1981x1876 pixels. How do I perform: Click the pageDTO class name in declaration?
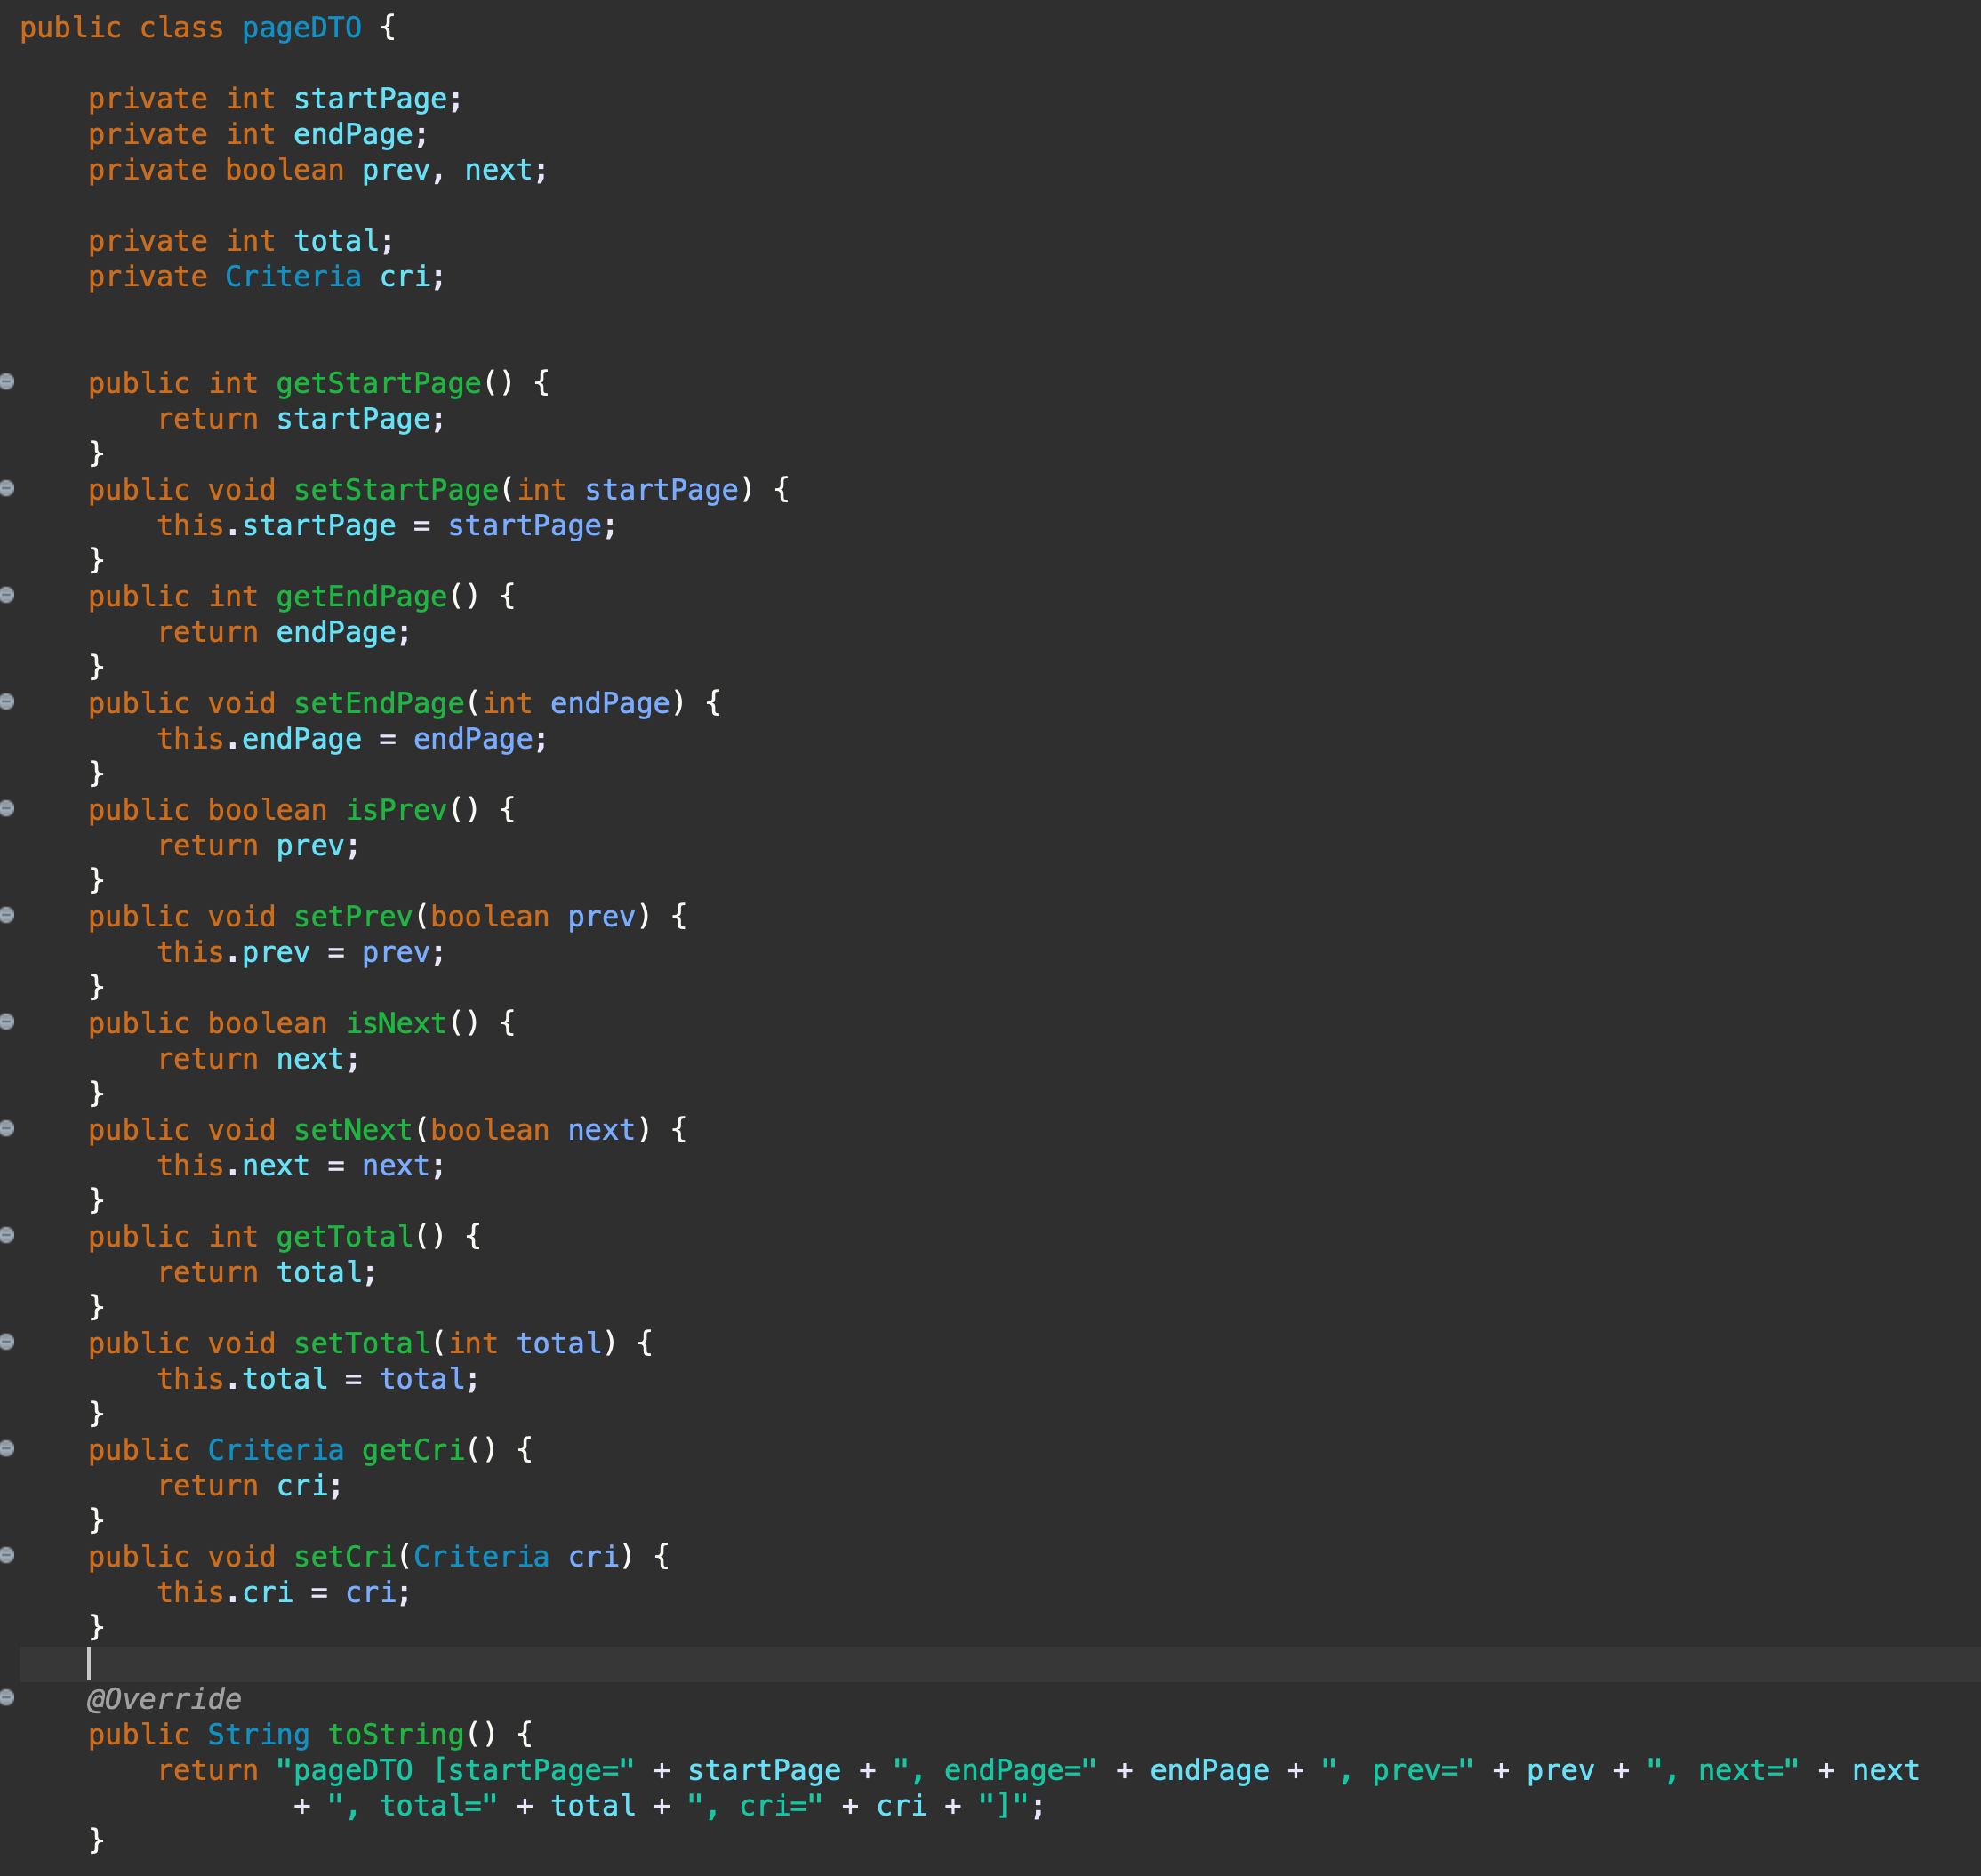pos(301,28)
